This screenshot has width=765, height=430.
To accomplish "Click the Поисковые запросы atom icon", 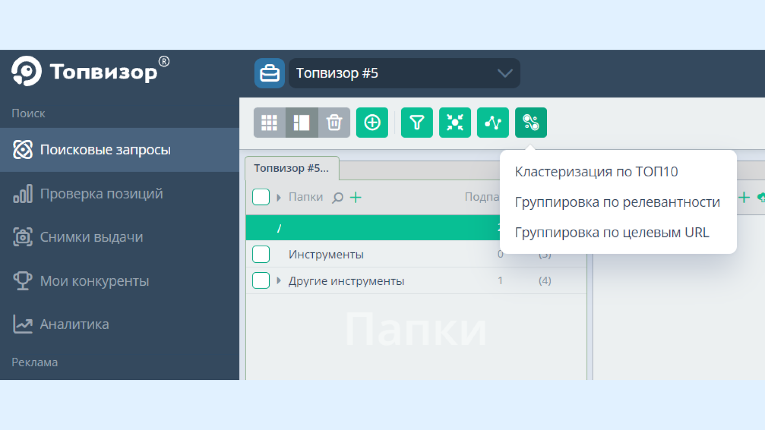I will click(22, 150).
